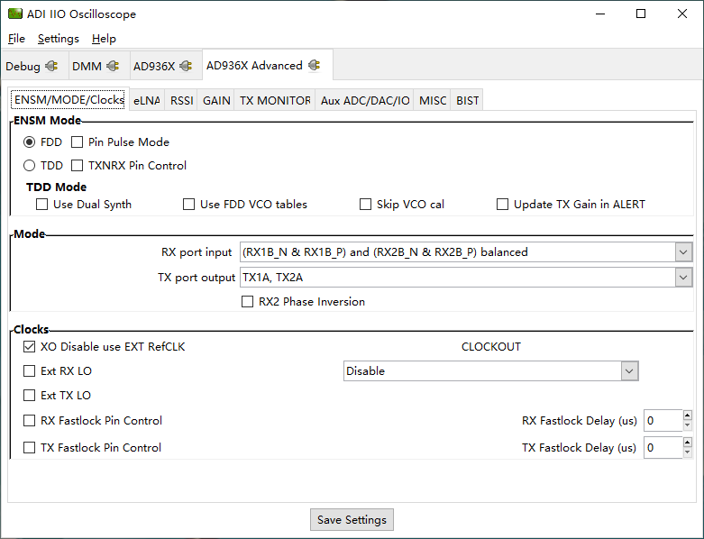Switch to the eLNA sub-tab
Screen dimensions: 704x539
[147, 101]
